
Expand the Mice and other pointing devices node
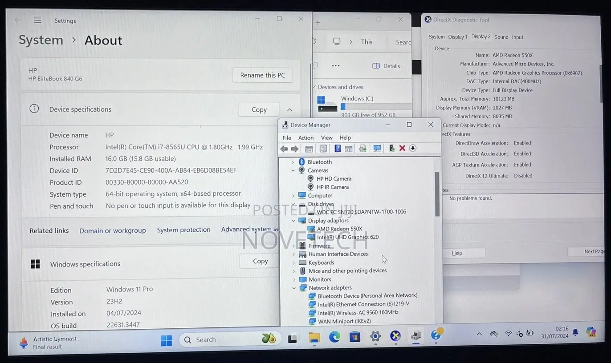[293, 271]
